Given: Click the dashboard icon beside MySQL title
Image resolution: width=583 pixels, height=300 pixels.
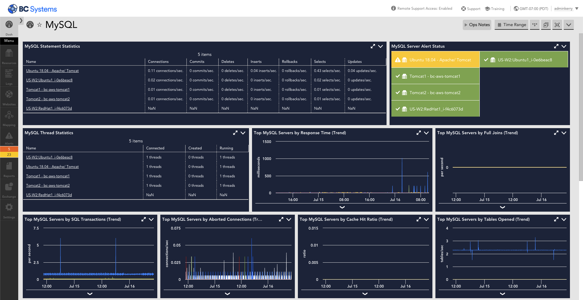Looking at the screenshot, I should [x=30, y=25].
